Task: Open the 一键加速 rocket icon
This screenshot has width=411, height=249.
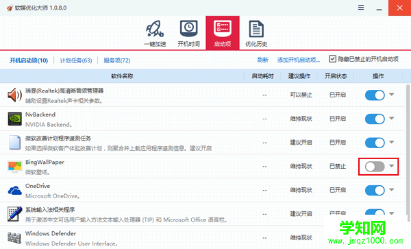Action: [x=155, y=33]
